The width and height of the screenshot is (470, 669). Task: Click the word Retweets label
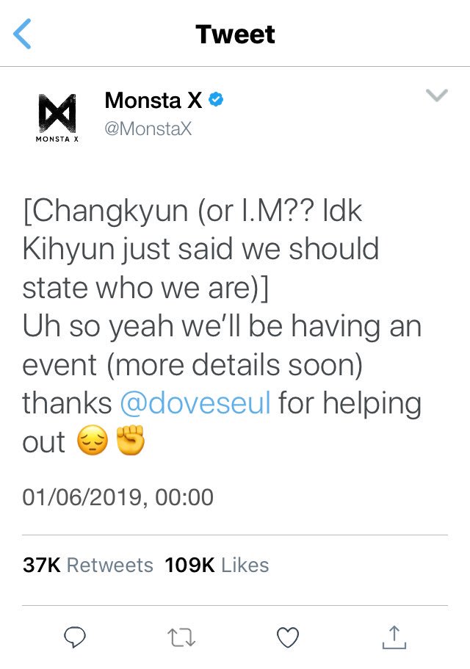click(x=110, y=565)
